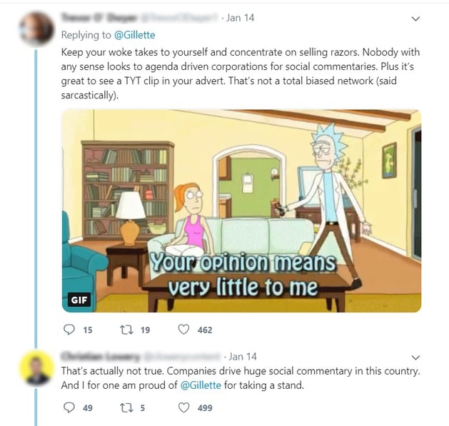Click reply icon on first tweet
Screen dimensions: 449x426
pyautogui.click(x=69, y=330)
